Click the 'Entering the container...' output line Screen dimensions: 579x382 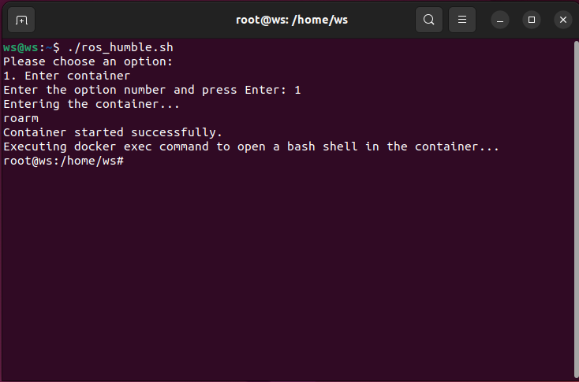click(92, 104)
